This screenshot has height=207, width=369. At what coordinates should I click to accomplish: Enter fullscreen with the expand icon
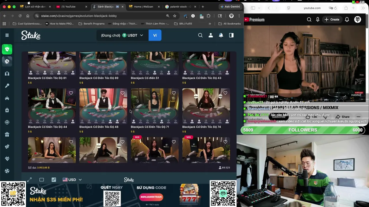click(29, 180)
